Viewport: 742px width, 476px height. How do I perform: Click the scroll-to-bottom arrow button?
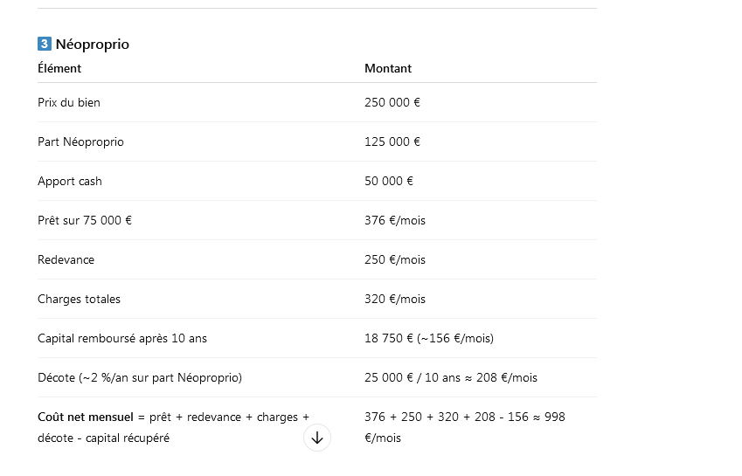coord(317,438)
